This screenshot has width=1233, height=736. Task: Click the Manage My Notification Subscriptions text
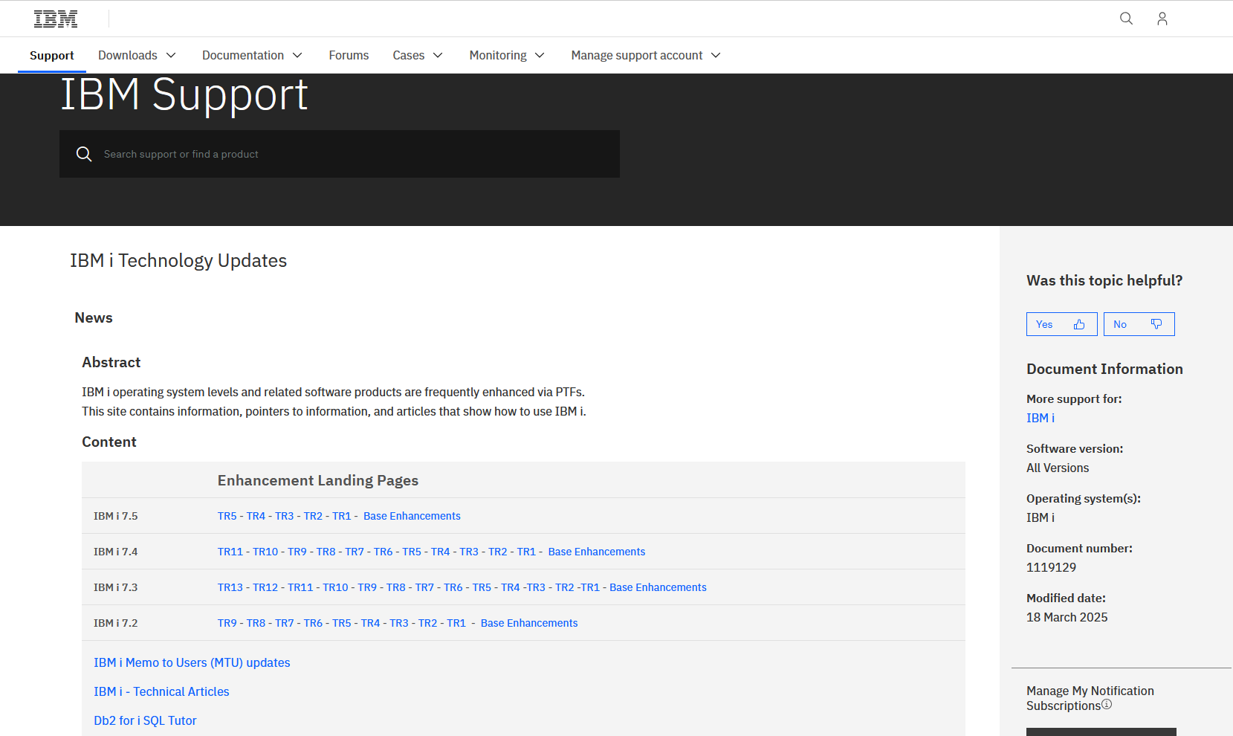click(1090, 698)
